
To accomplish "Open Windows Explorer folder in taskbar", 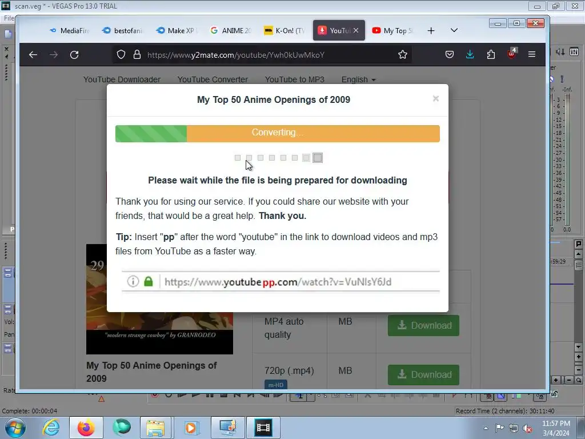I will point(155,428).
